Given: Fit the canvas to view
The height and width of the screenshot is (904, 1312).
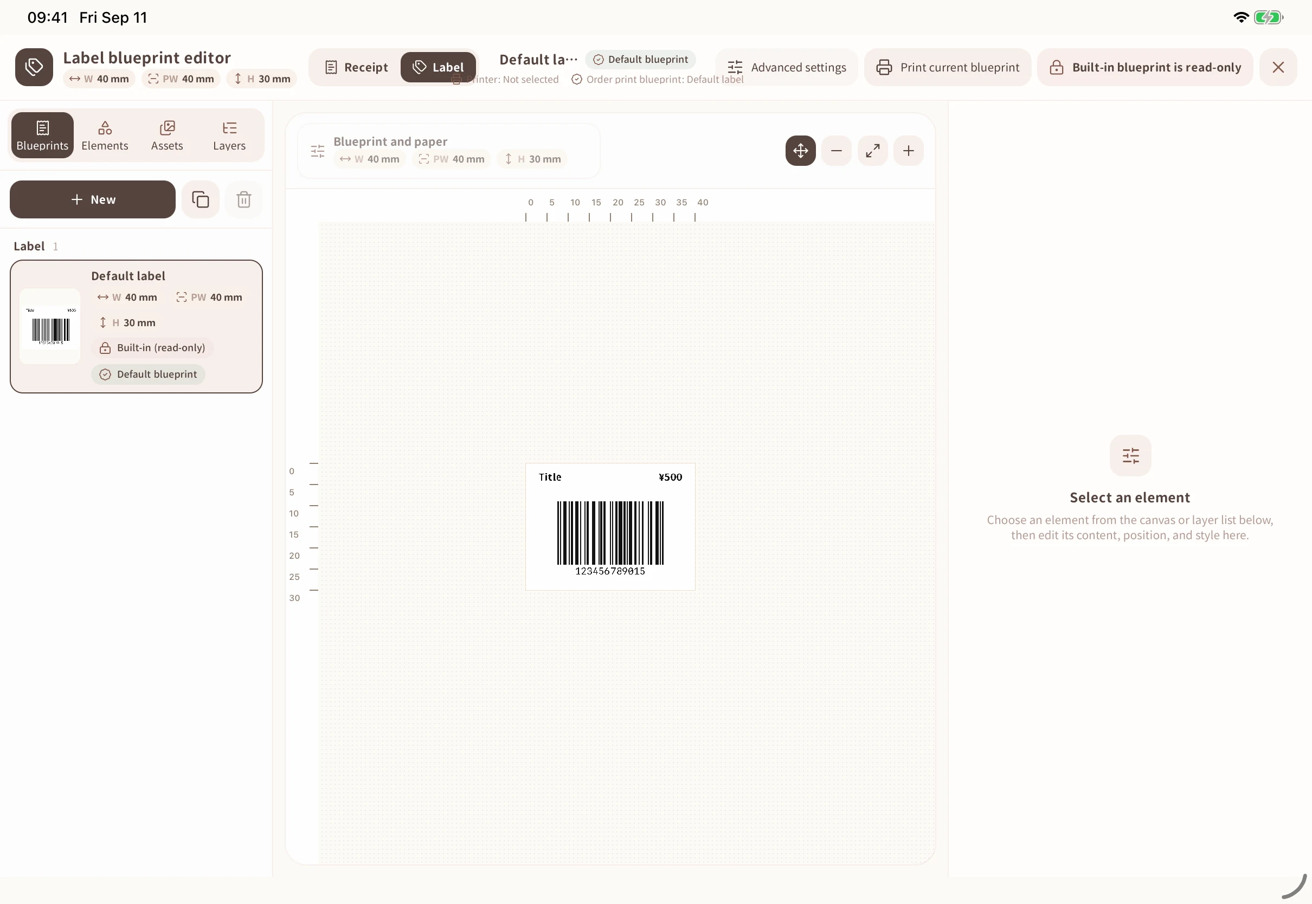Looking at the screenshot, I should [x=873, y=151].
